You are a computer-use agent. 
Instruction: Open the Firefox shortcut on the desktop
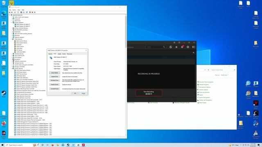pos(4,124)
